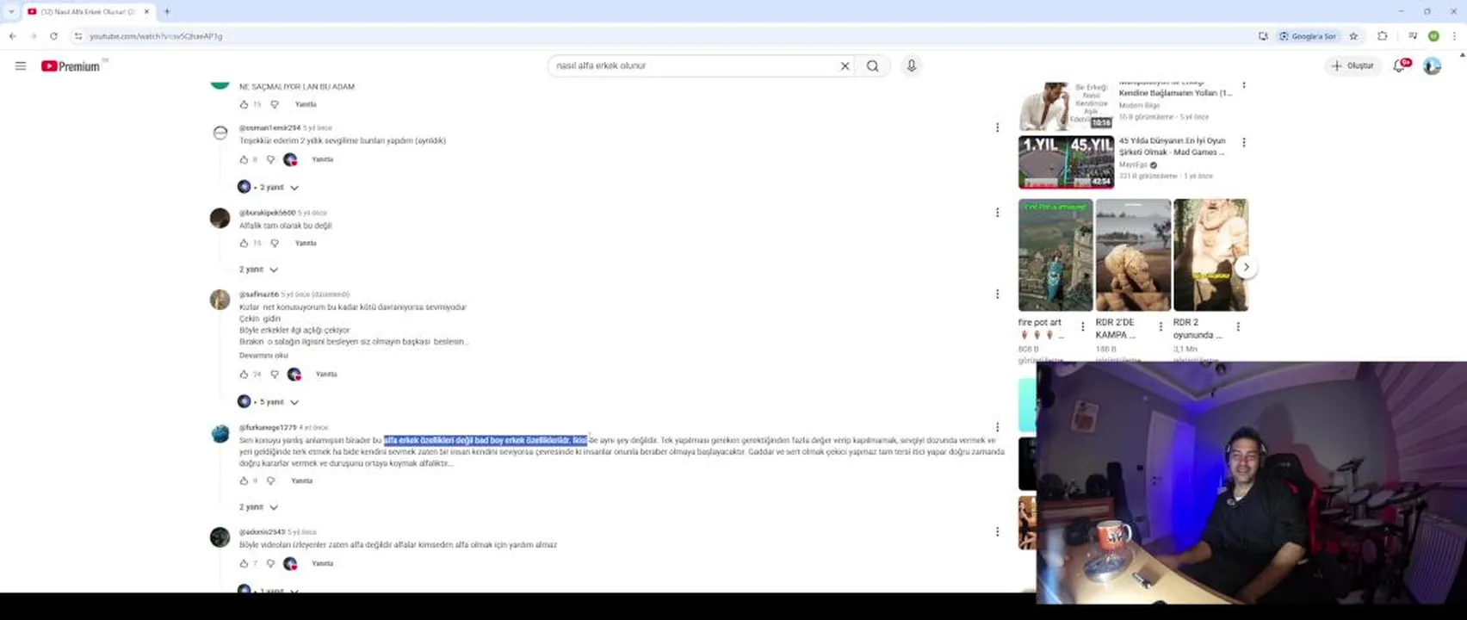Click creator heart badge on @safinaz66 comment
The image size is (1467, 620).
[294, 374]
